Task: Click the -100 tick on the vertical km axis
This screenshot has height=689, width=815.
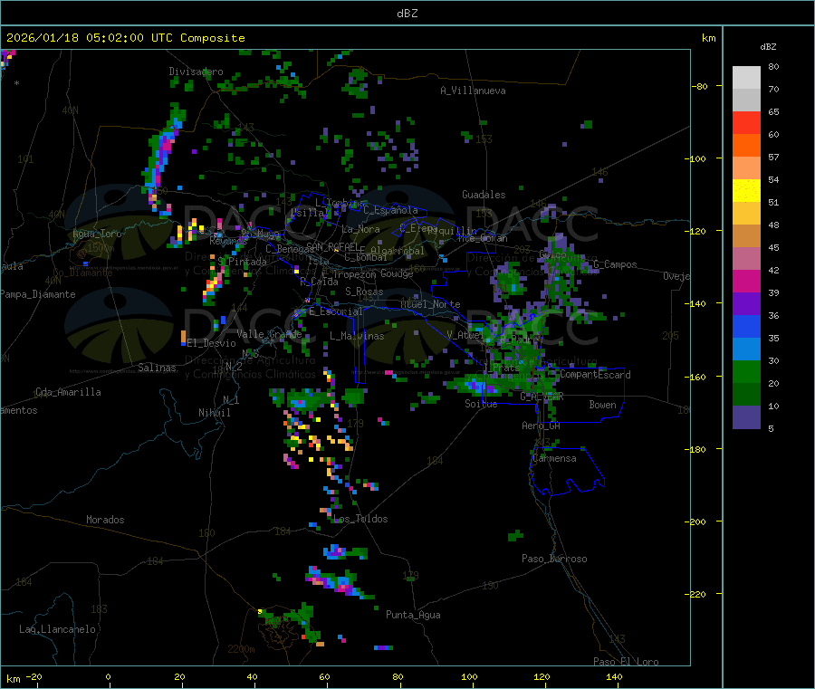Action: 695,158
